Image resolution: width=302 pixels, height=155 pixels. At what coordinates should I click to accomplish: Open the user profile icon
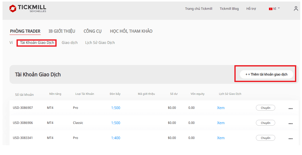[296, 9]
